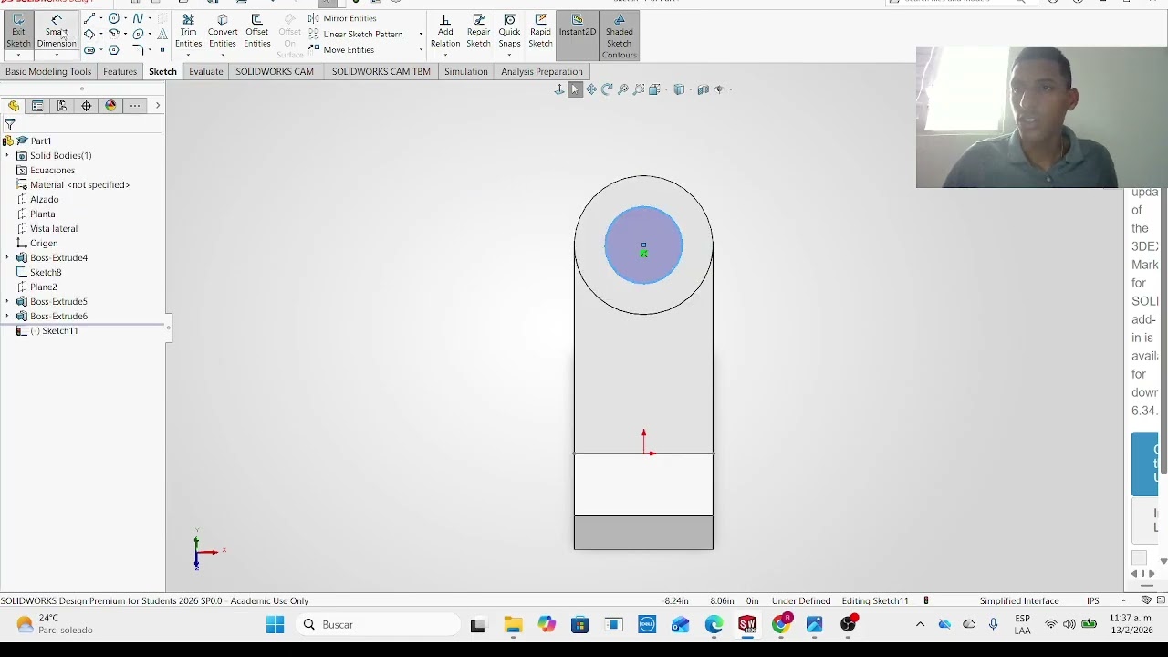
Task: Click the Under Defined status text
Action: (x=801, y=601)
